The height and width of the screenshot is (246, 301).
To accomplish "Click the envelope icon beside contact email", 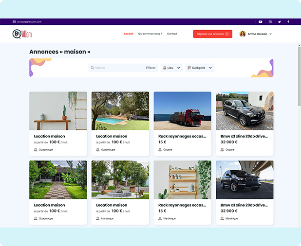I will pos(14,22).
